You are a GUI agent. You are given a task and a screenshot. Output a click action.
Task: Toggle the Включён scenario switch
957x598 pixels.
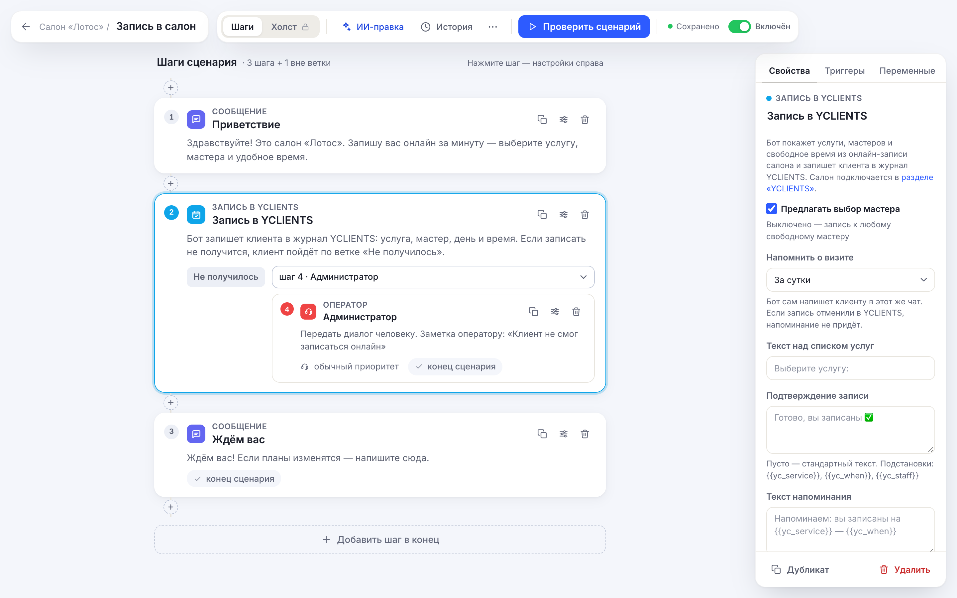point(739,27)
